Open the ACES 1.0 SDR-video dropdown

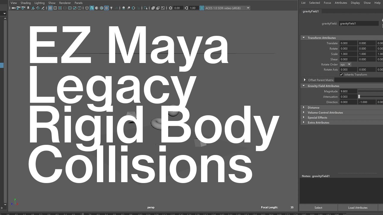[x=227, y=8]
